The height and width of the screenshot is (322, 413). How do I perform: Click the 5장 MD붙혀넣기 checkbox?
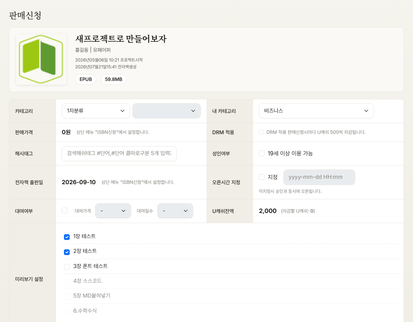[x=67, y=297]
